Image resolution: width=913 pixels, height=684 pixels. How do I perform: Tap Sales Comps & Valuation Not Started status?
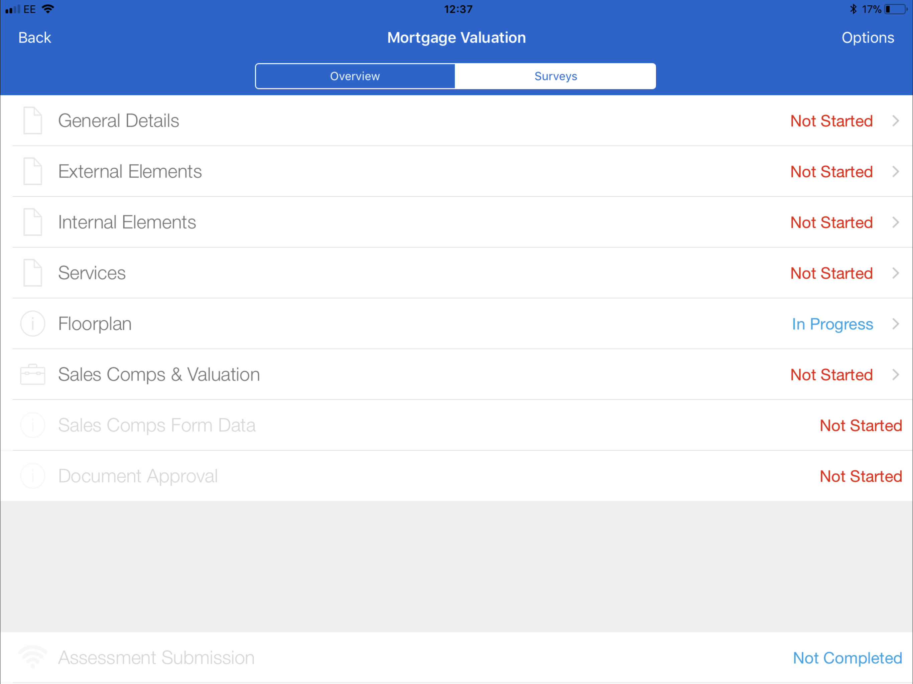point(831,375)
